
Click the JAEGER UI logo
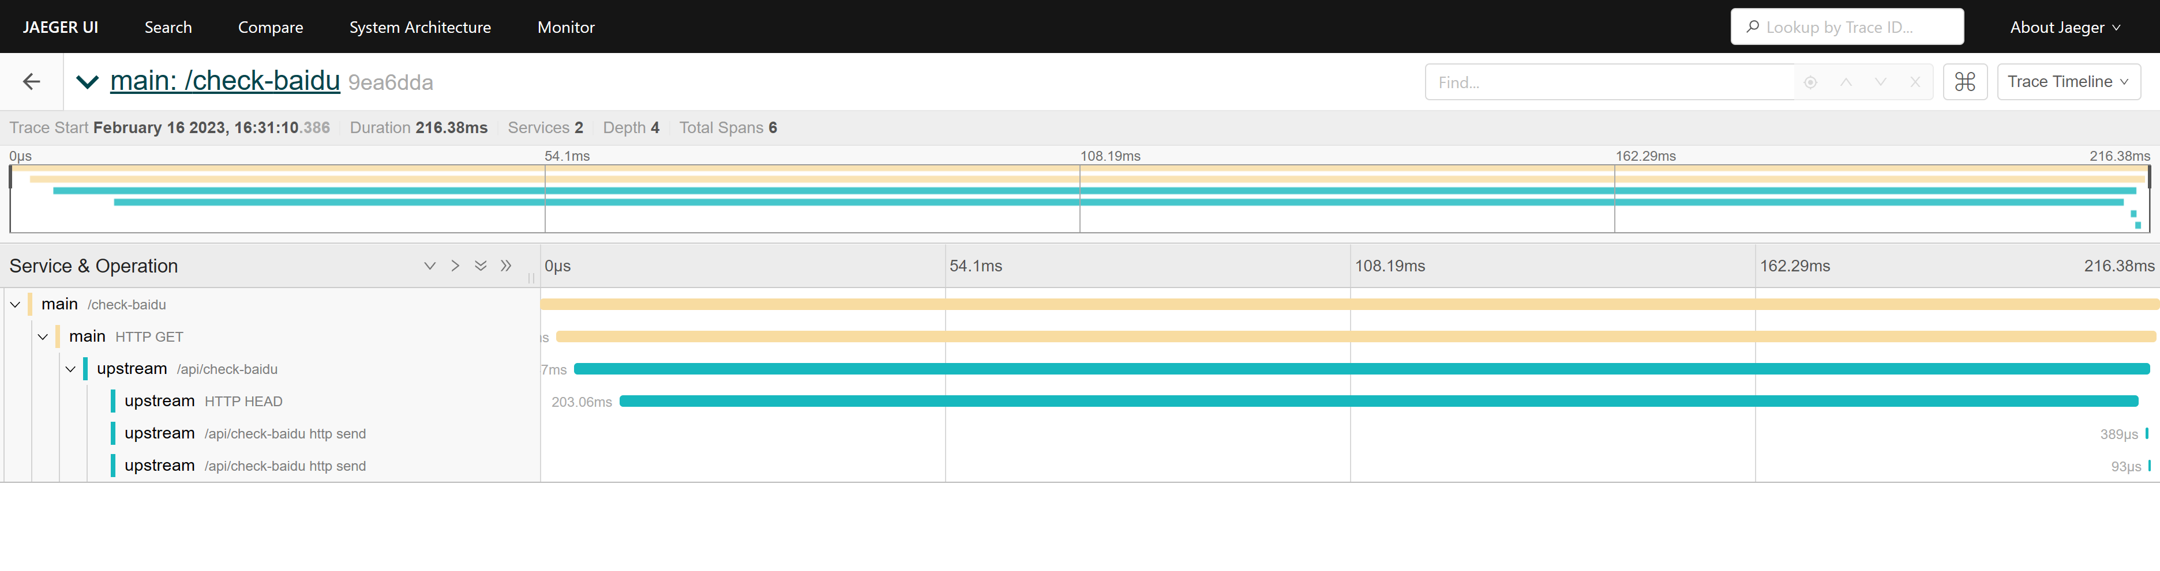click(x=61, y=27)
